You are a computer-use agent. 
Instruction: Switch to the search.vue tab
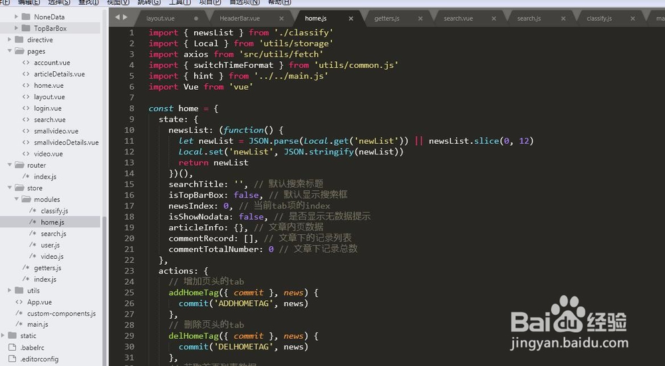[x=458, y=19]
